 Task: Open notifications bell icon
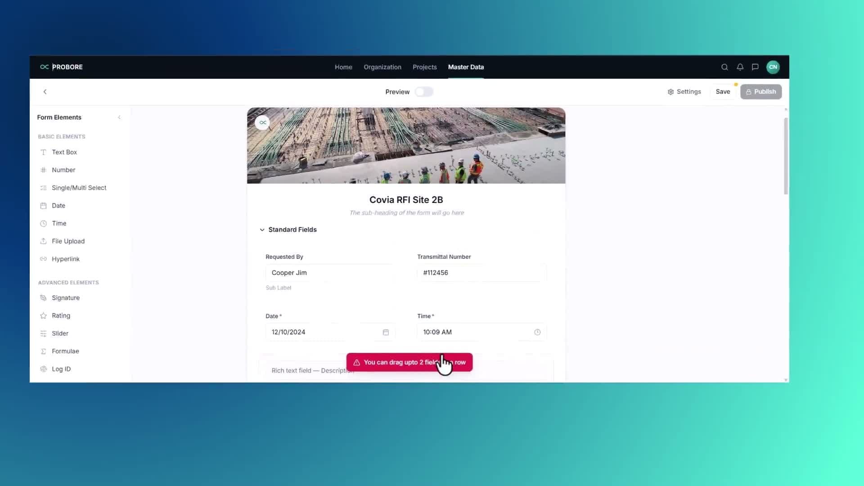tap(740, 67)
